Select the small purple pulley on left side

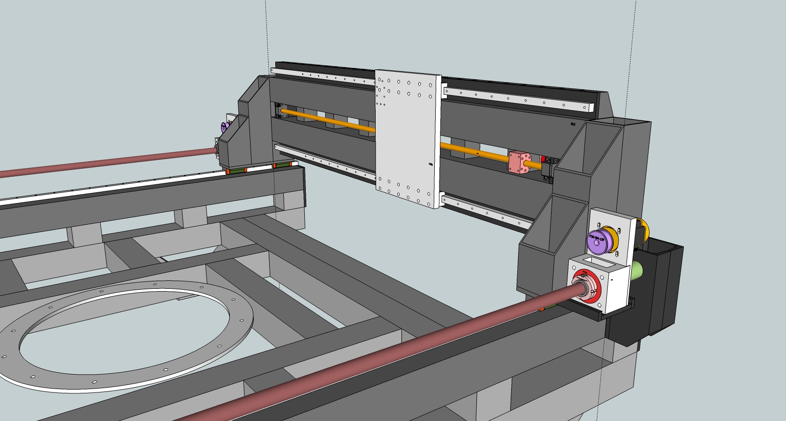click(225, 127)
